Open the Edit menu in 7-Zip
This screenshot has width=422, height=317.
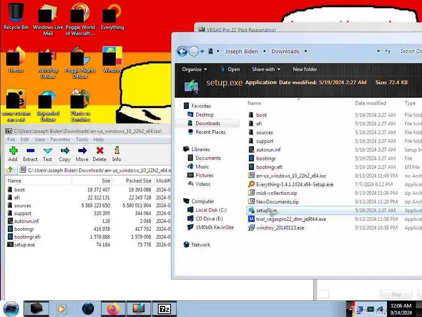point(24,140)
